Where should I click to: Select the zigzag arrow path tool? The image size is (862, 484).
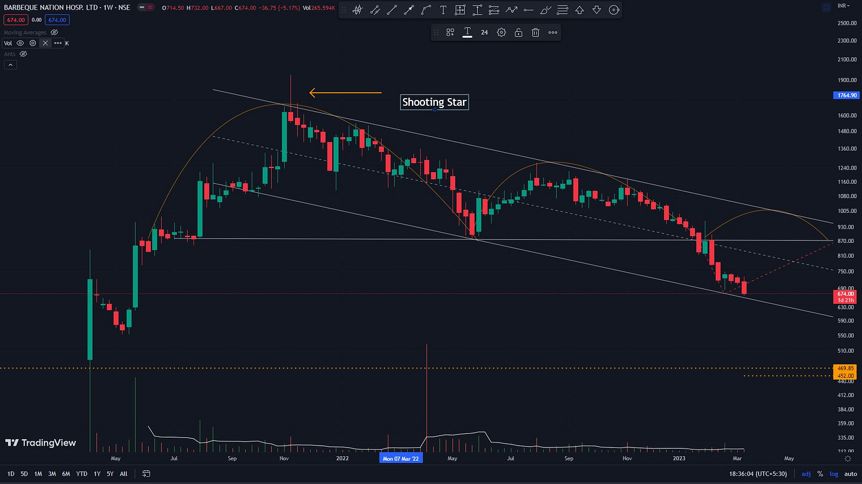[512, 10]
